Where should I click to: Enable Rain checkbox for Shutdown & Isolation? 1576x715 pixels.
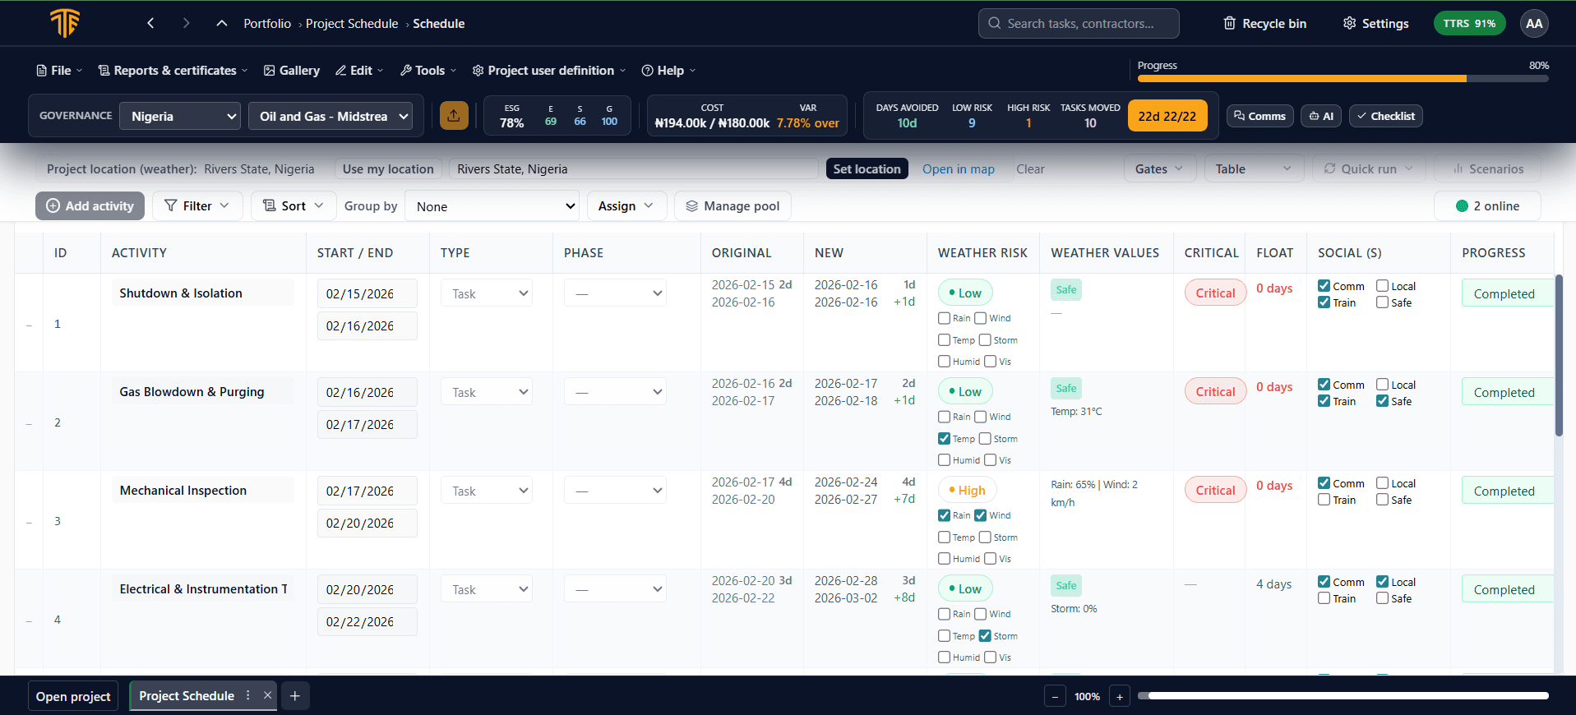(x=944, y=318)
